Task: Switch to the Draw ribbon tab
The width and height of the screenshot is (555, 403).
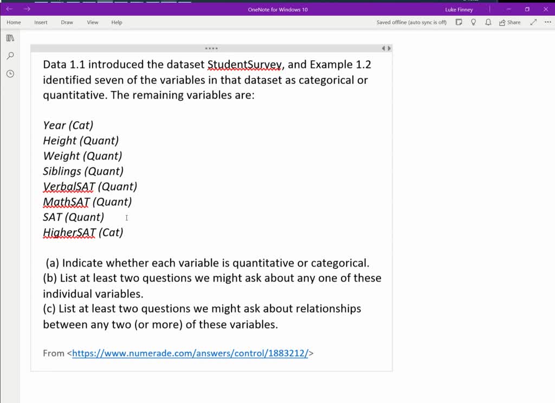Action: point(67,22)
